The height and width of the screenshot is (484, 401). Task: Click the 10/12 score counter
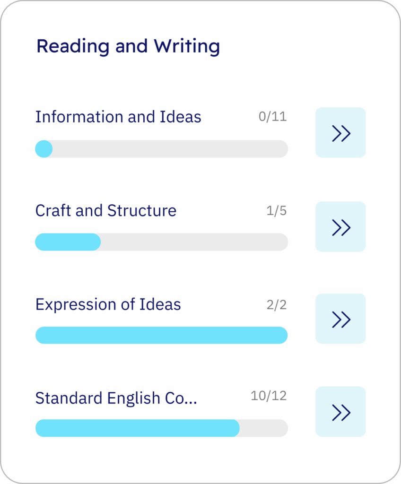[269, 396]
